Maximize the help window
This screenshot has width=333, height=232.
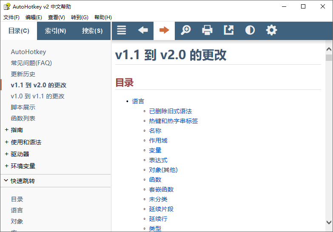[x=303, y=6]
